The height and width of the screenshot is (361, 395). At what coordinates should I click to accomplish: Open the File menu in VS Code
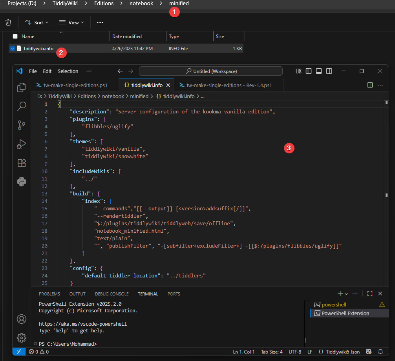pos(33,71)
